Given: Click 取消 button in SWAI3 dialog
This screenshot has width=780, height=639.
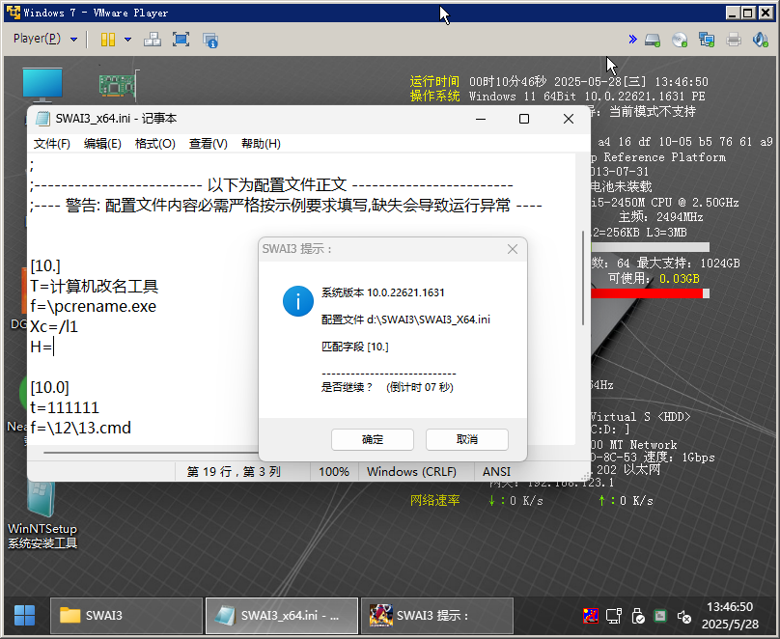Looking at the screenshot, I should [466, 439].
